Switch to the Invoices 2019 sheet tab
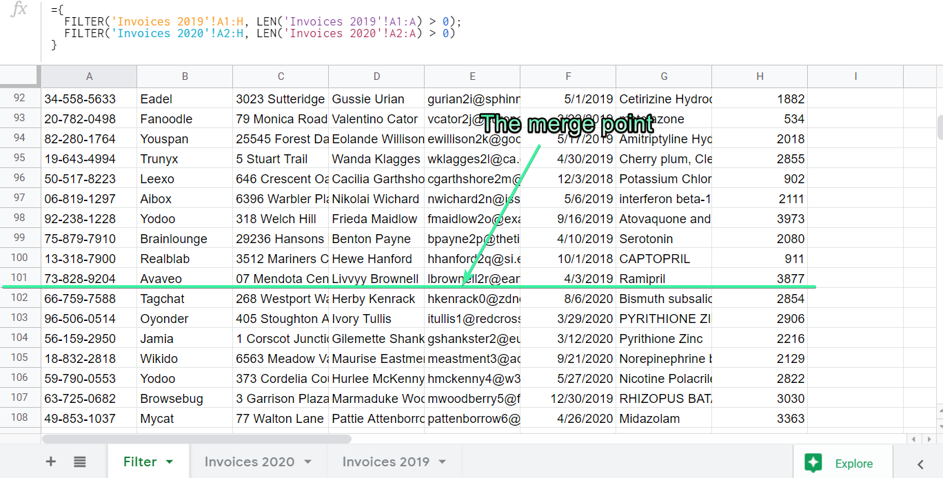 pos(385,462)
